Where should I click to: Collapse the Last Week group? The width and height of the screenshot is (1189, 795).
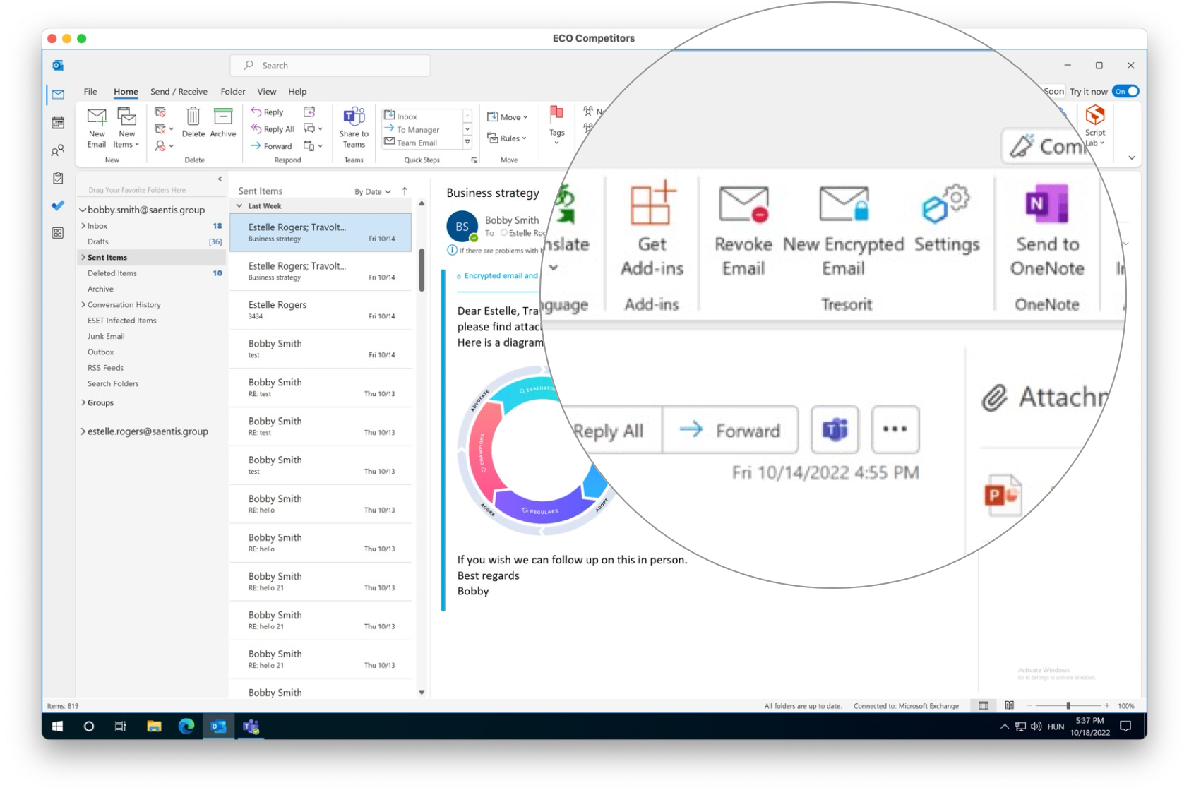coord(239,206)
